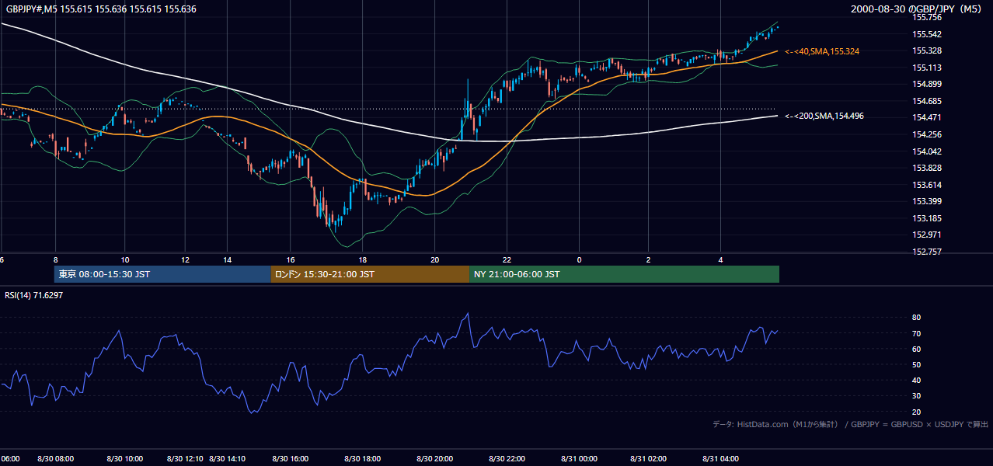Viewport: 993px width, 466px height.
Task: Click bottom time label 8/30 20:00
Action: (434, 459)
